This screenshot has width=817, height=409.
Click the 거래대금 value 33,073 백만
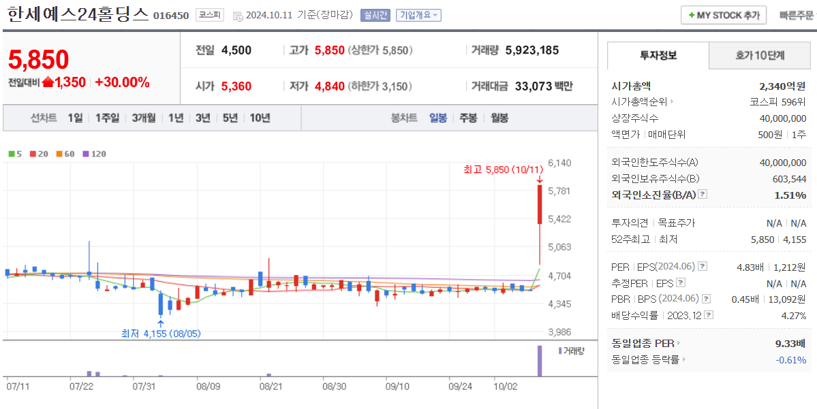pos(544,86)
